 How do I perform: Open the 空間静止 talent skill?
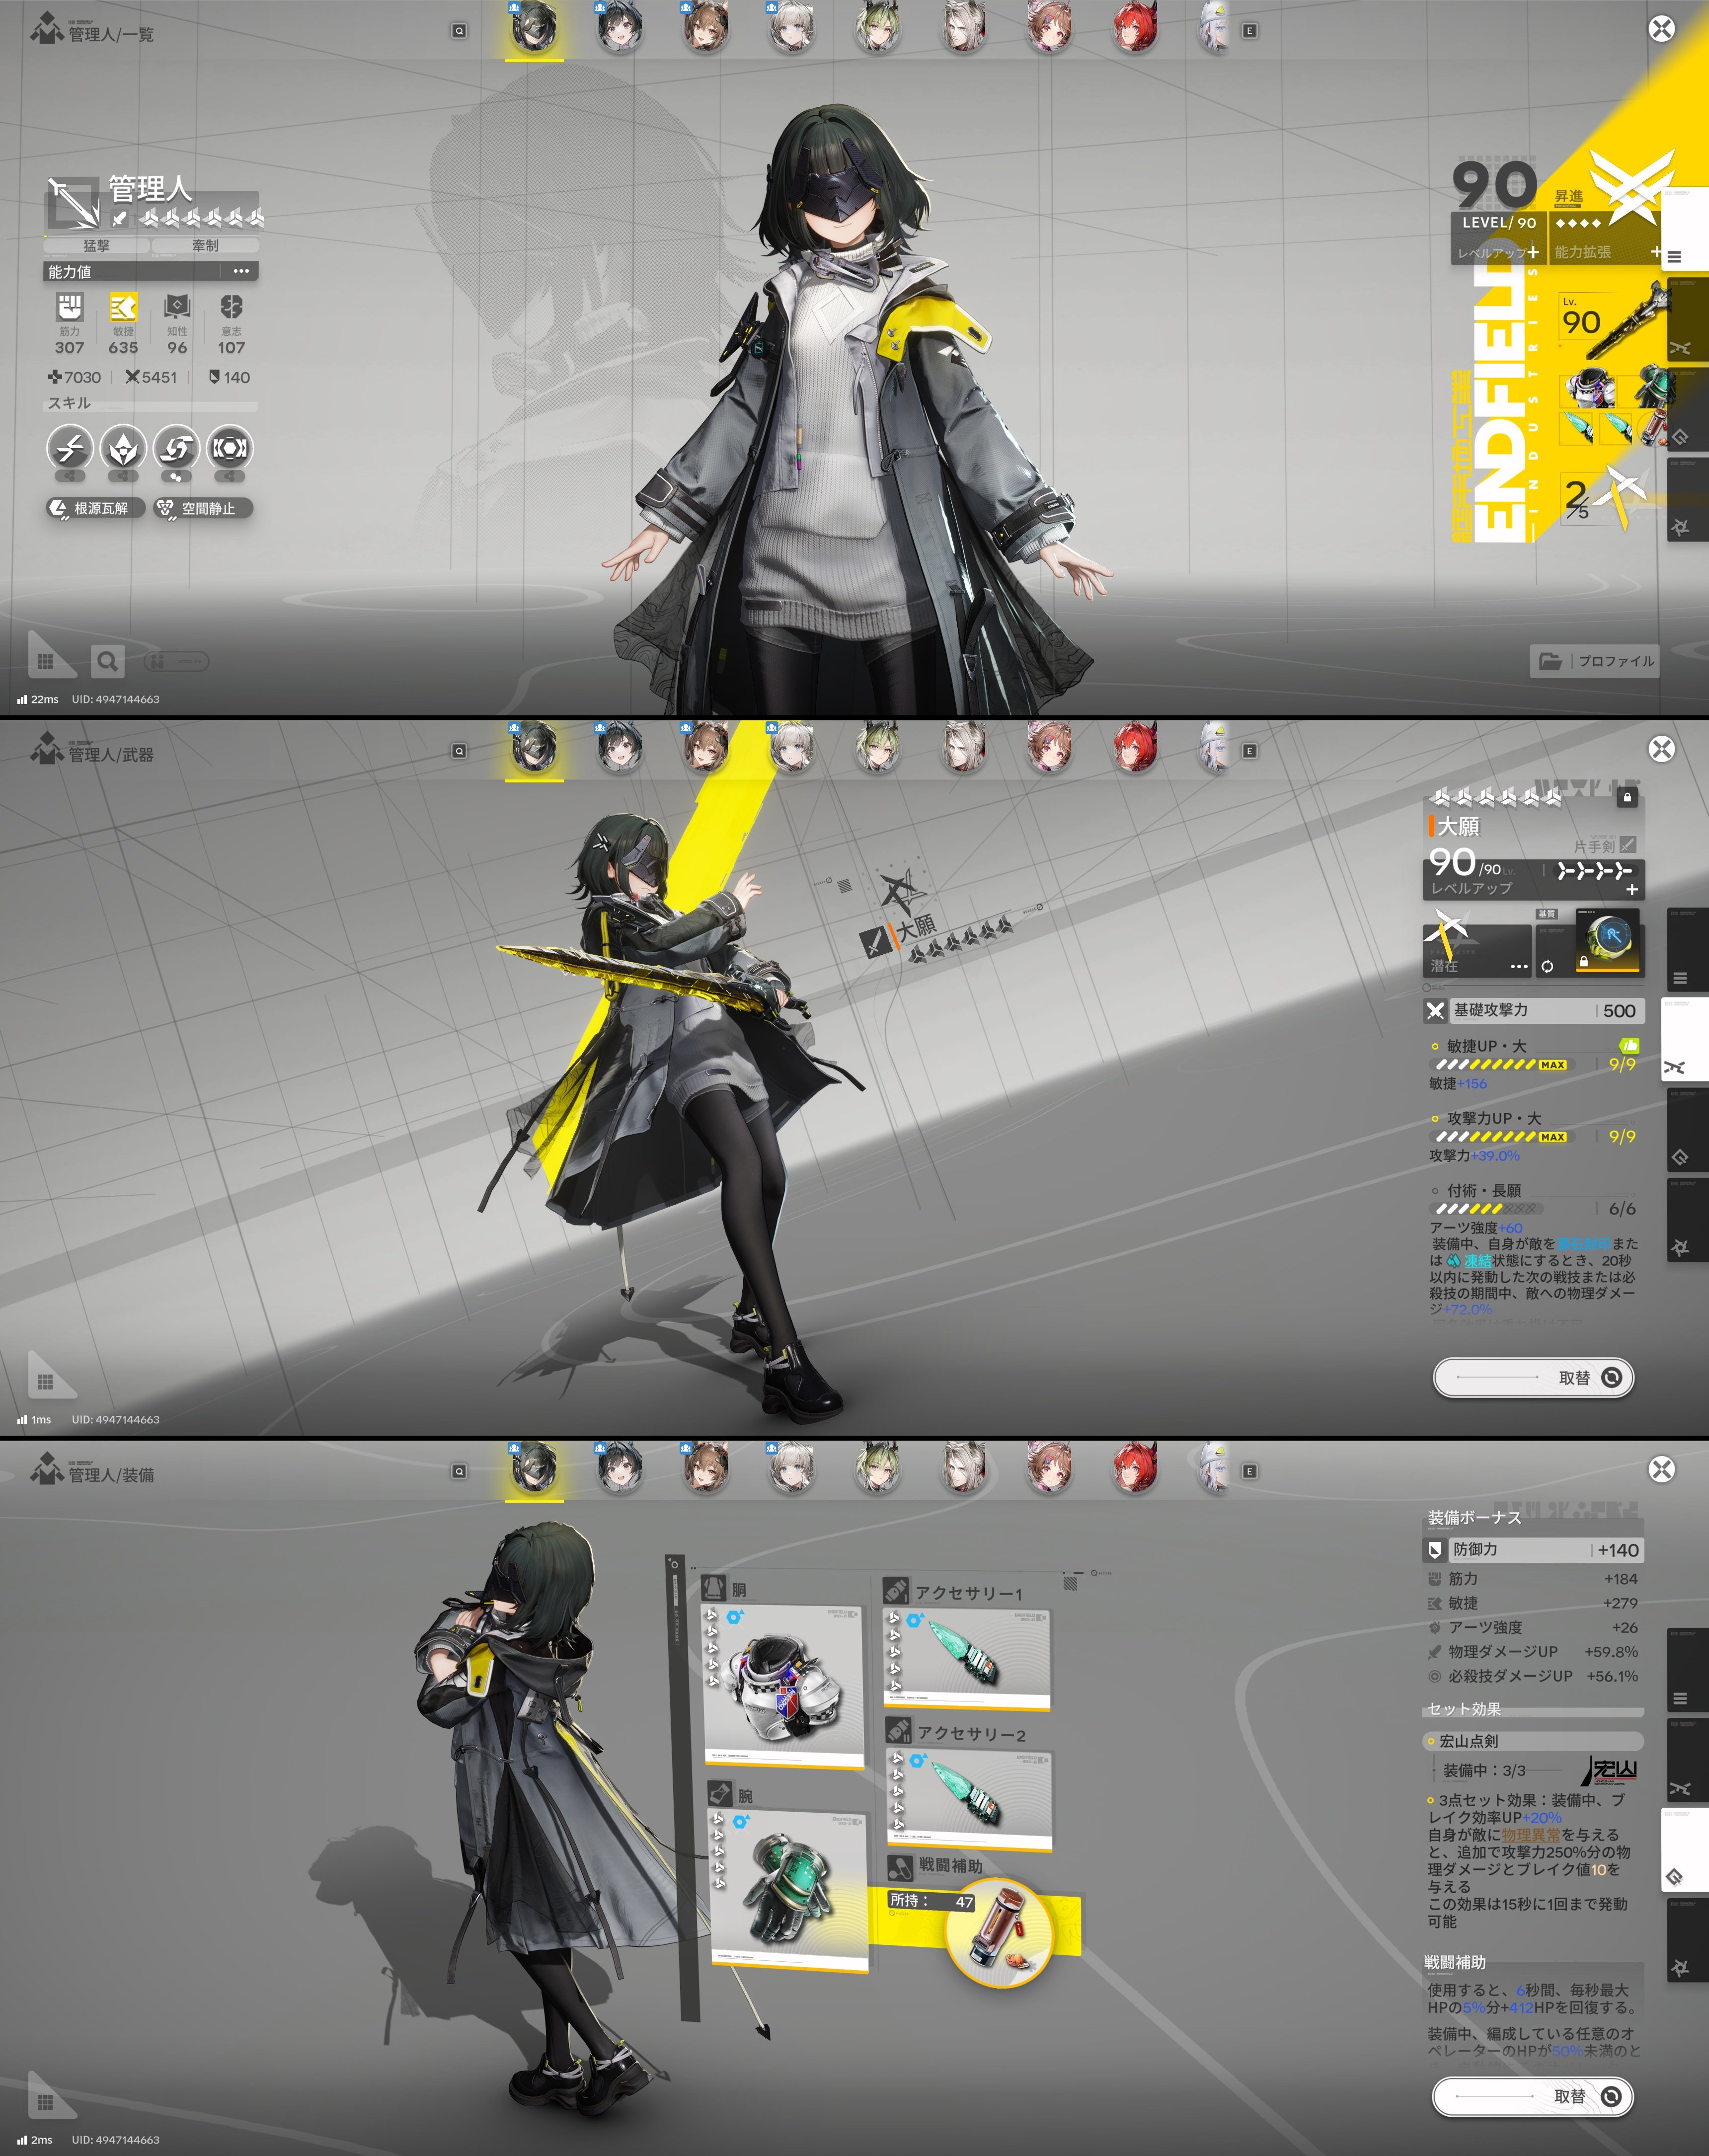[203, 508]
